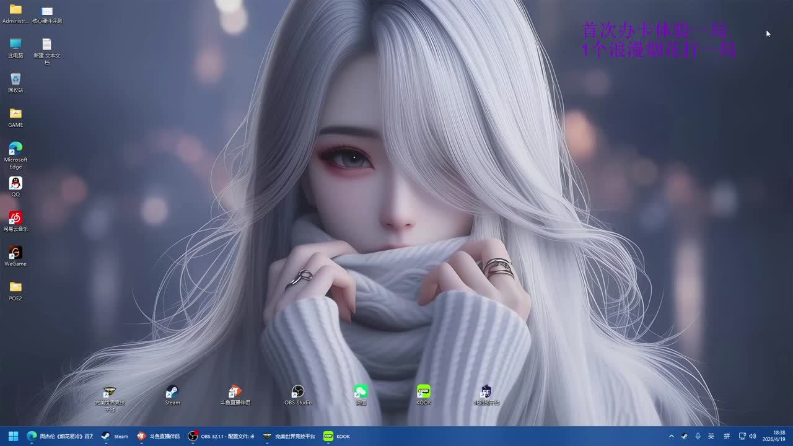The width and height of the screenshot is (793, 446).
Task: Open the 微信 (WeChat) desktop shortcut
Action: 361,393
